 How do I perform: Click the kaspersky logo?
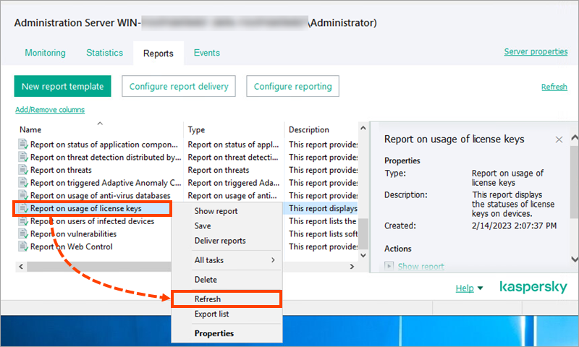533,287
